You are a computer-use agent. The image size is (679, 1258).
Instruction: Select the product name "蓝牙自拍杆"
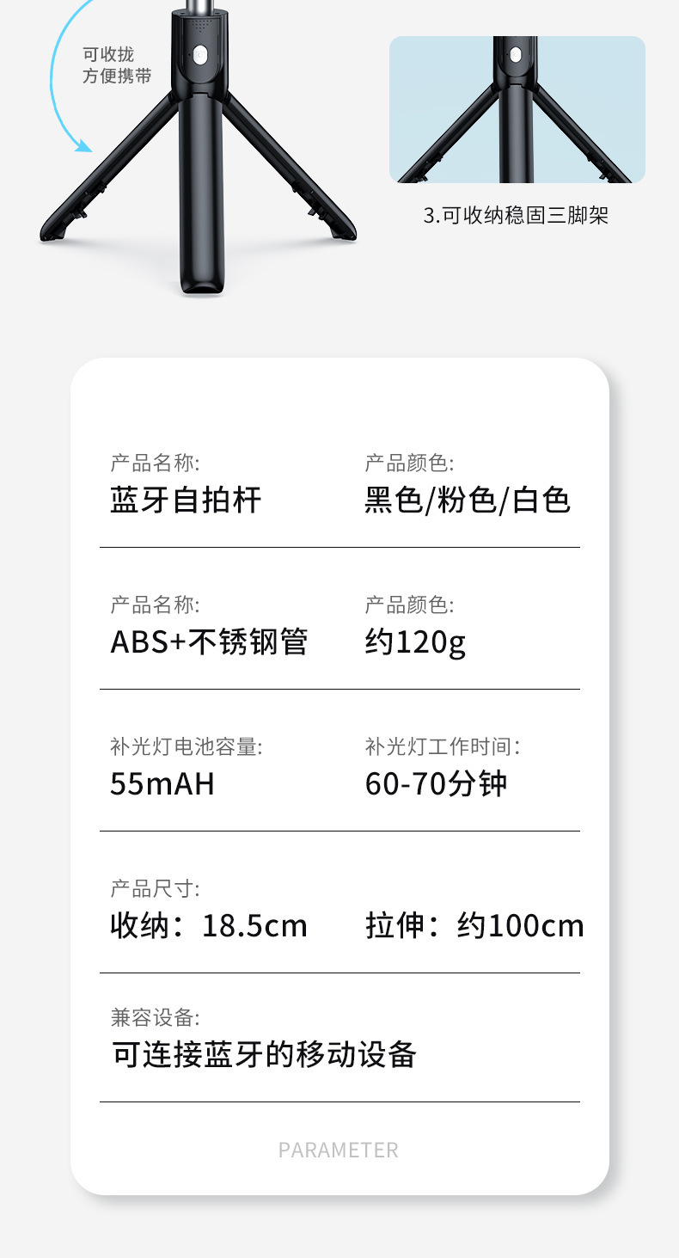(x=186, y=500)
